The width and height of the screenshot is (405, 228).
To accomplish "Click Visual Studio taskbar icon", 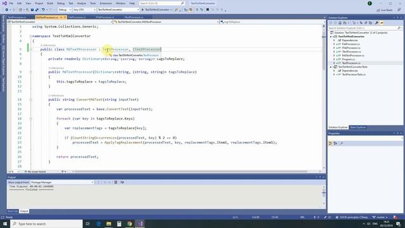I will click(140, 224).
